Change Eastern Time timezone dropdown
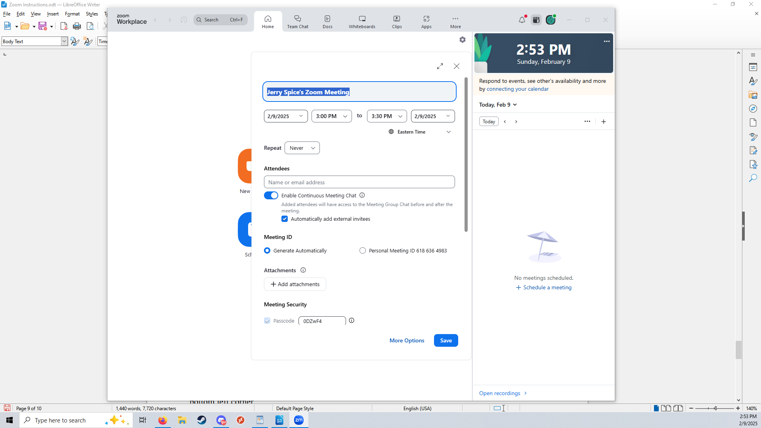The width and height of the screenshot is (761, 428). coord(420,132)
